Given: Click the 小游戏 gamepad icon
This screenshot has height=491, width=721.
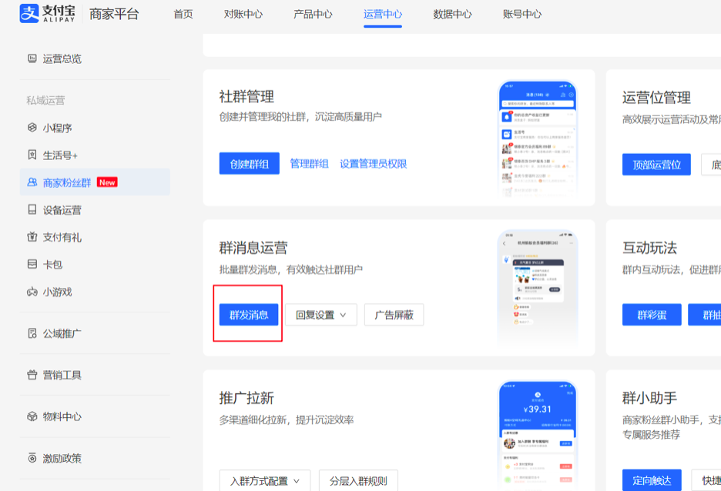Looking at the screenshot, I should click(x=32, y=292).
